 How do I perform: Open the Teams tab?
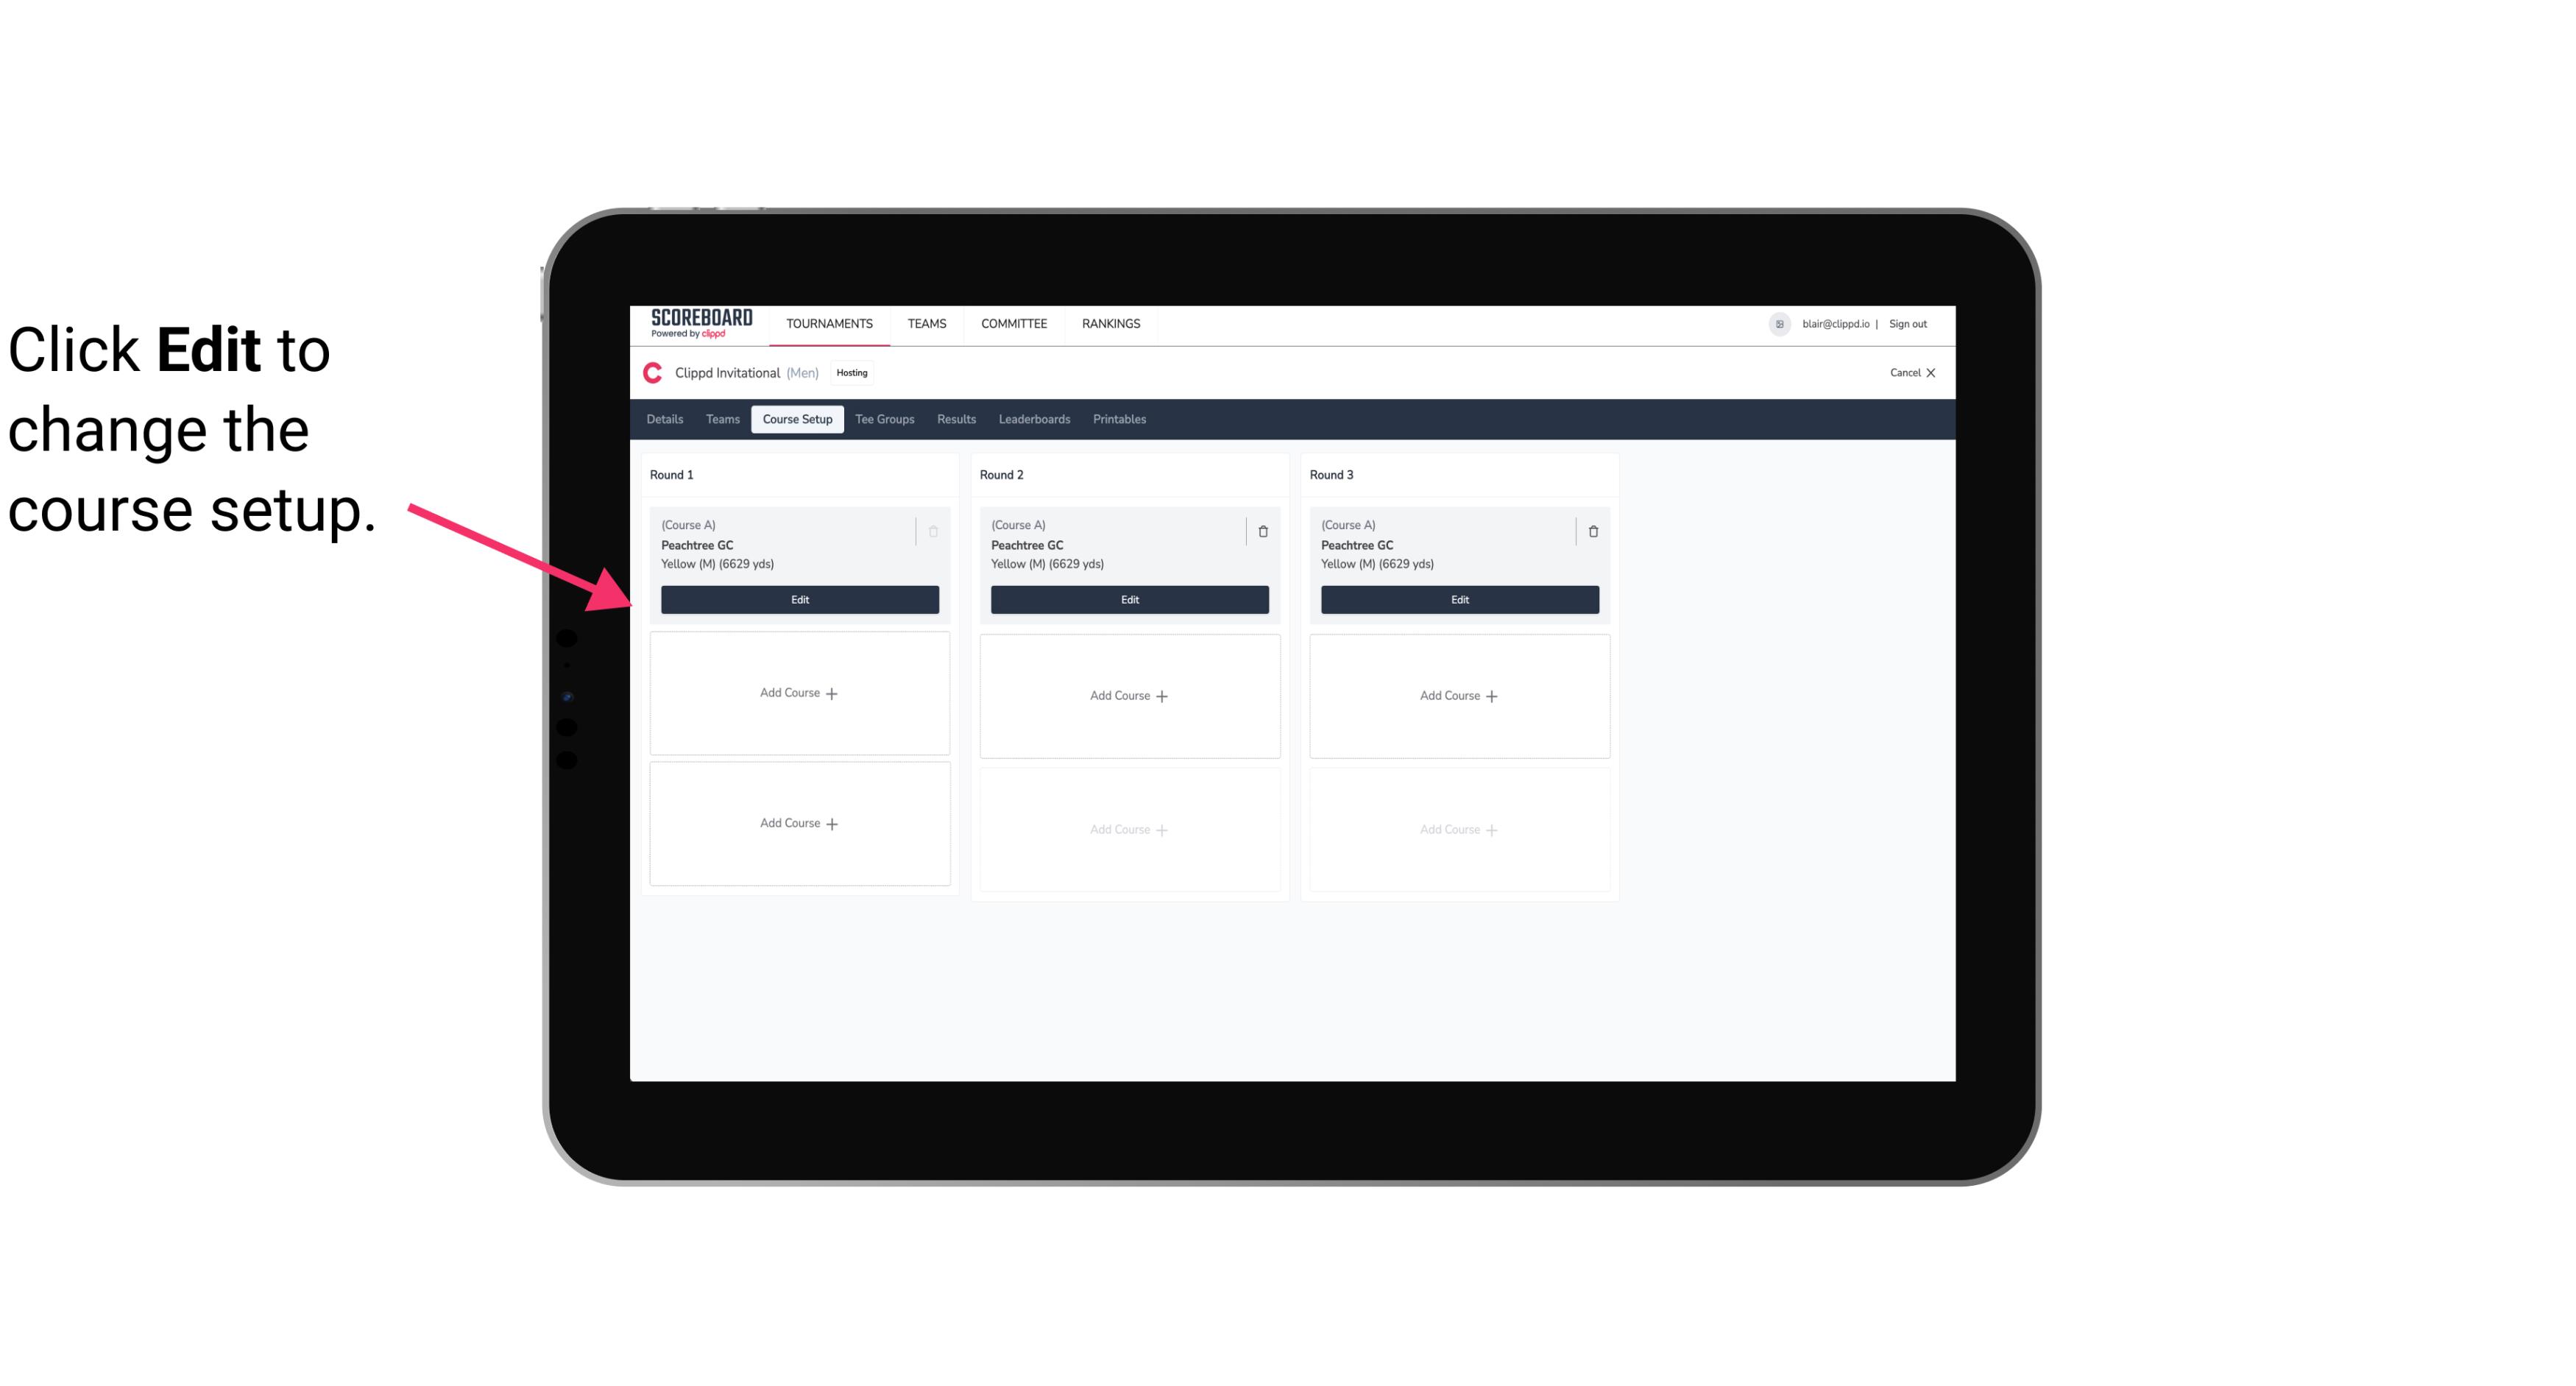[x=721, y=418]
